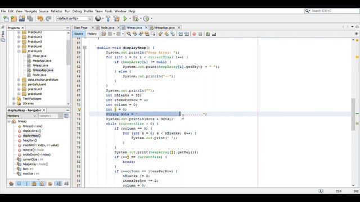Click the lightbulb hint on line 71
The image size is (360, 202).
click(79, 109)
